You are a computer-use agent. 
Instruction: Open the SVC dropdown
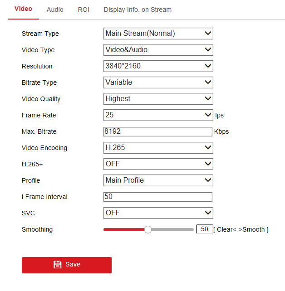click(x=158, y=213)
